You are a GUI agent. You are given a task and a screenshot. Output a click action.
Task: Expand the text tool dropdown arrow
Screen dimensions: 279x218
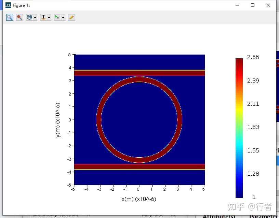49,17
